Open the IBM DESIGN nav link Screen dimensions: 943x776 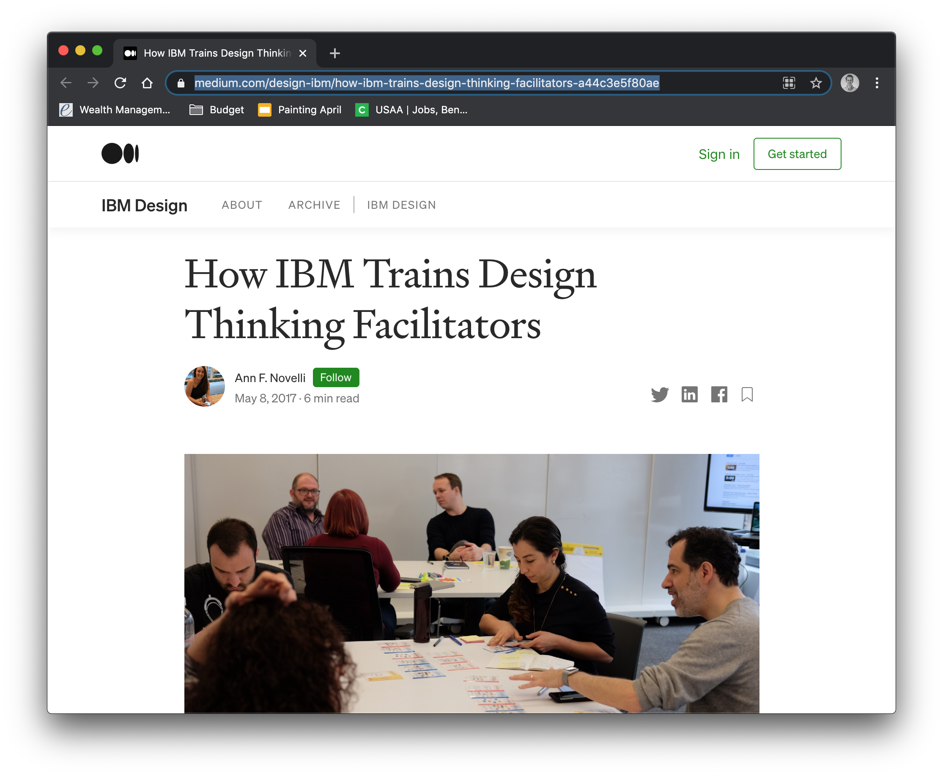401,205
